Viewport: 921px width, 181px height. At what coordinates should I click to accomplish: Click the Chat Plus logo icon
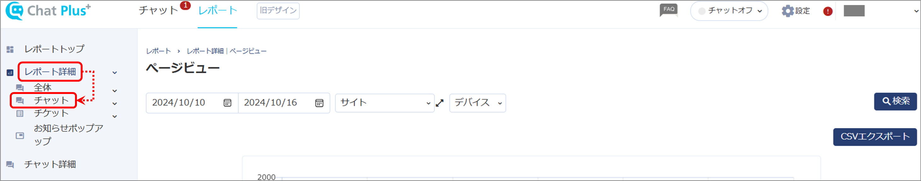point(15,11)
